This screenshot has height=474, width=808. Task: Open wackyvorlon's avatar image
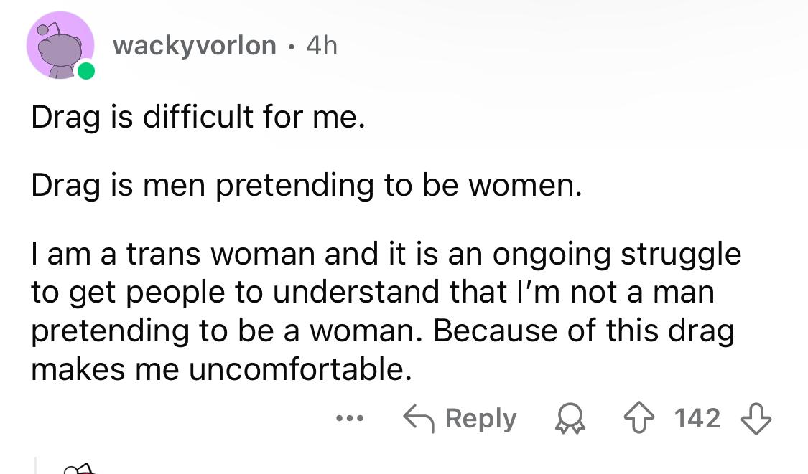[x=60, y=44]
